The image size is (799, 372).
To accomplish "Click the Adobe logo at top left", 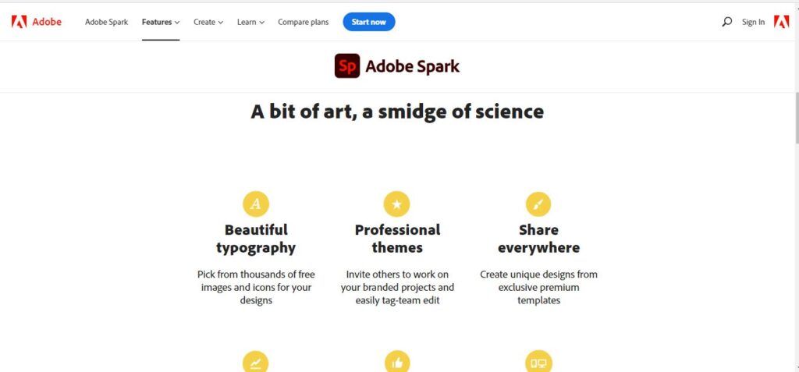I will click(x=36, y=22).
